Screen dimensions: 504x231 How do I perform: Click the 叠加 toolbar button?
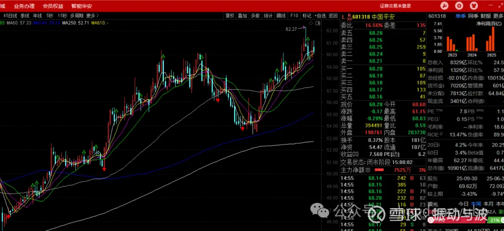242,15
